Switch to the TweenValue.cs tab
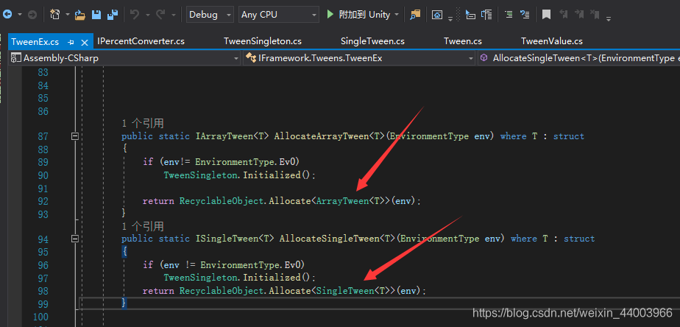 click(x=552, y=41)
